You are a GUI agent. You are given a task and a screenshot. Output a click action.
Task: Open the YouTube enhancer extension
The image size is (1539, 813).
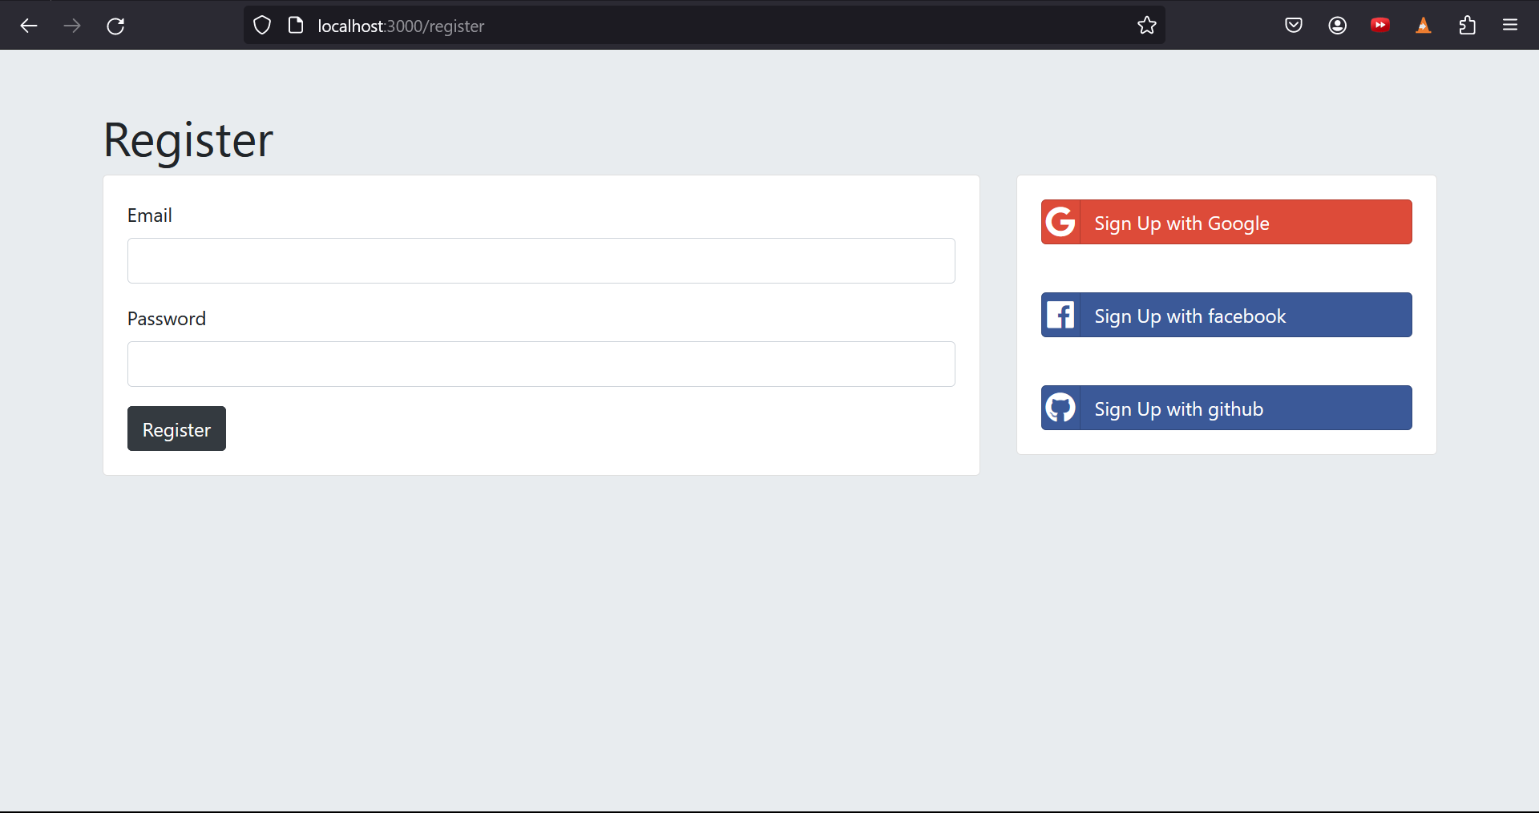click(x=1379, y=25)
